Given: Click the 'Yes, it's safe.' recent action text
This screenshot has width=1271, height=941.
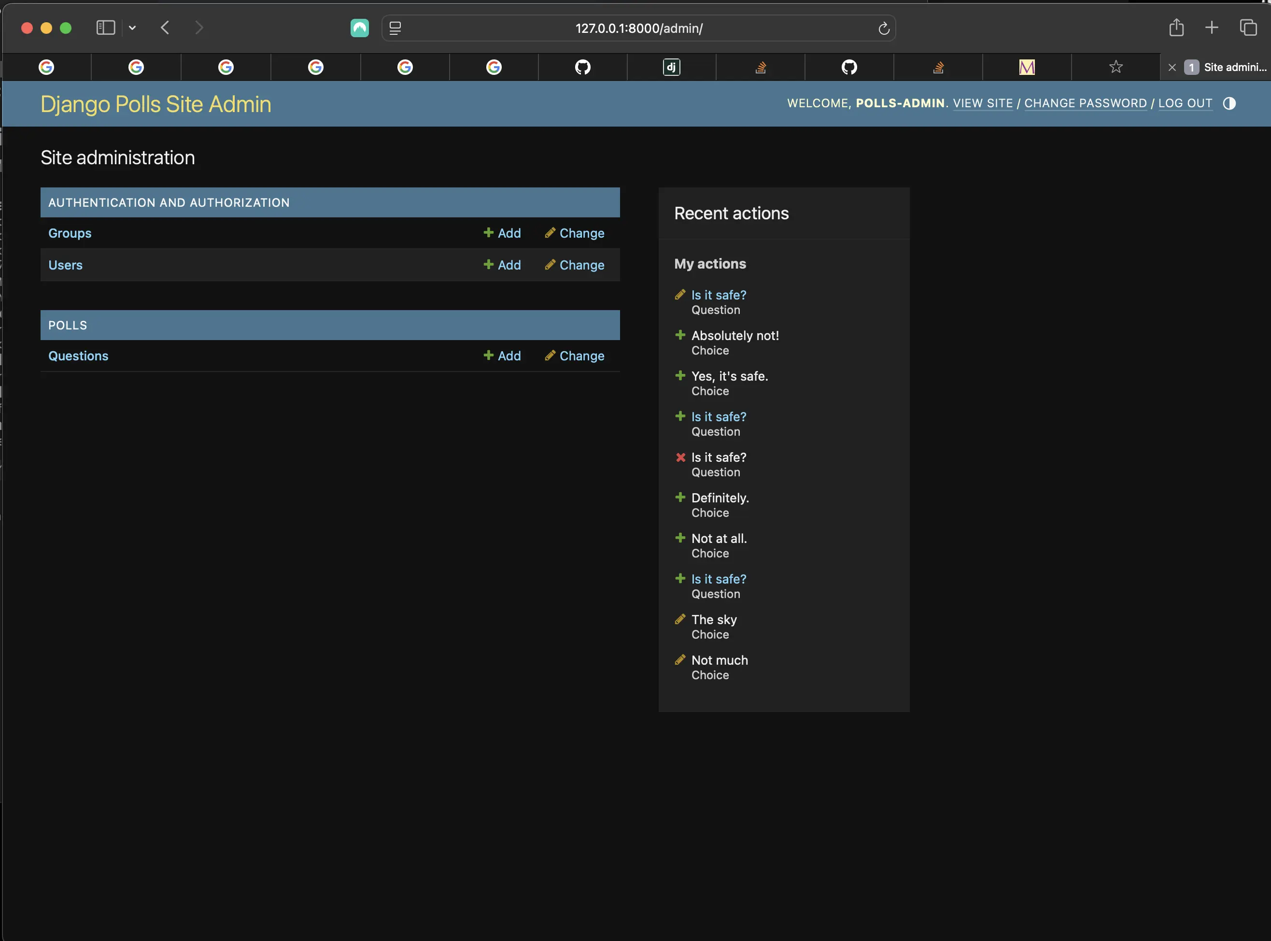Looking at the screenshot, I should coord(730,376).
